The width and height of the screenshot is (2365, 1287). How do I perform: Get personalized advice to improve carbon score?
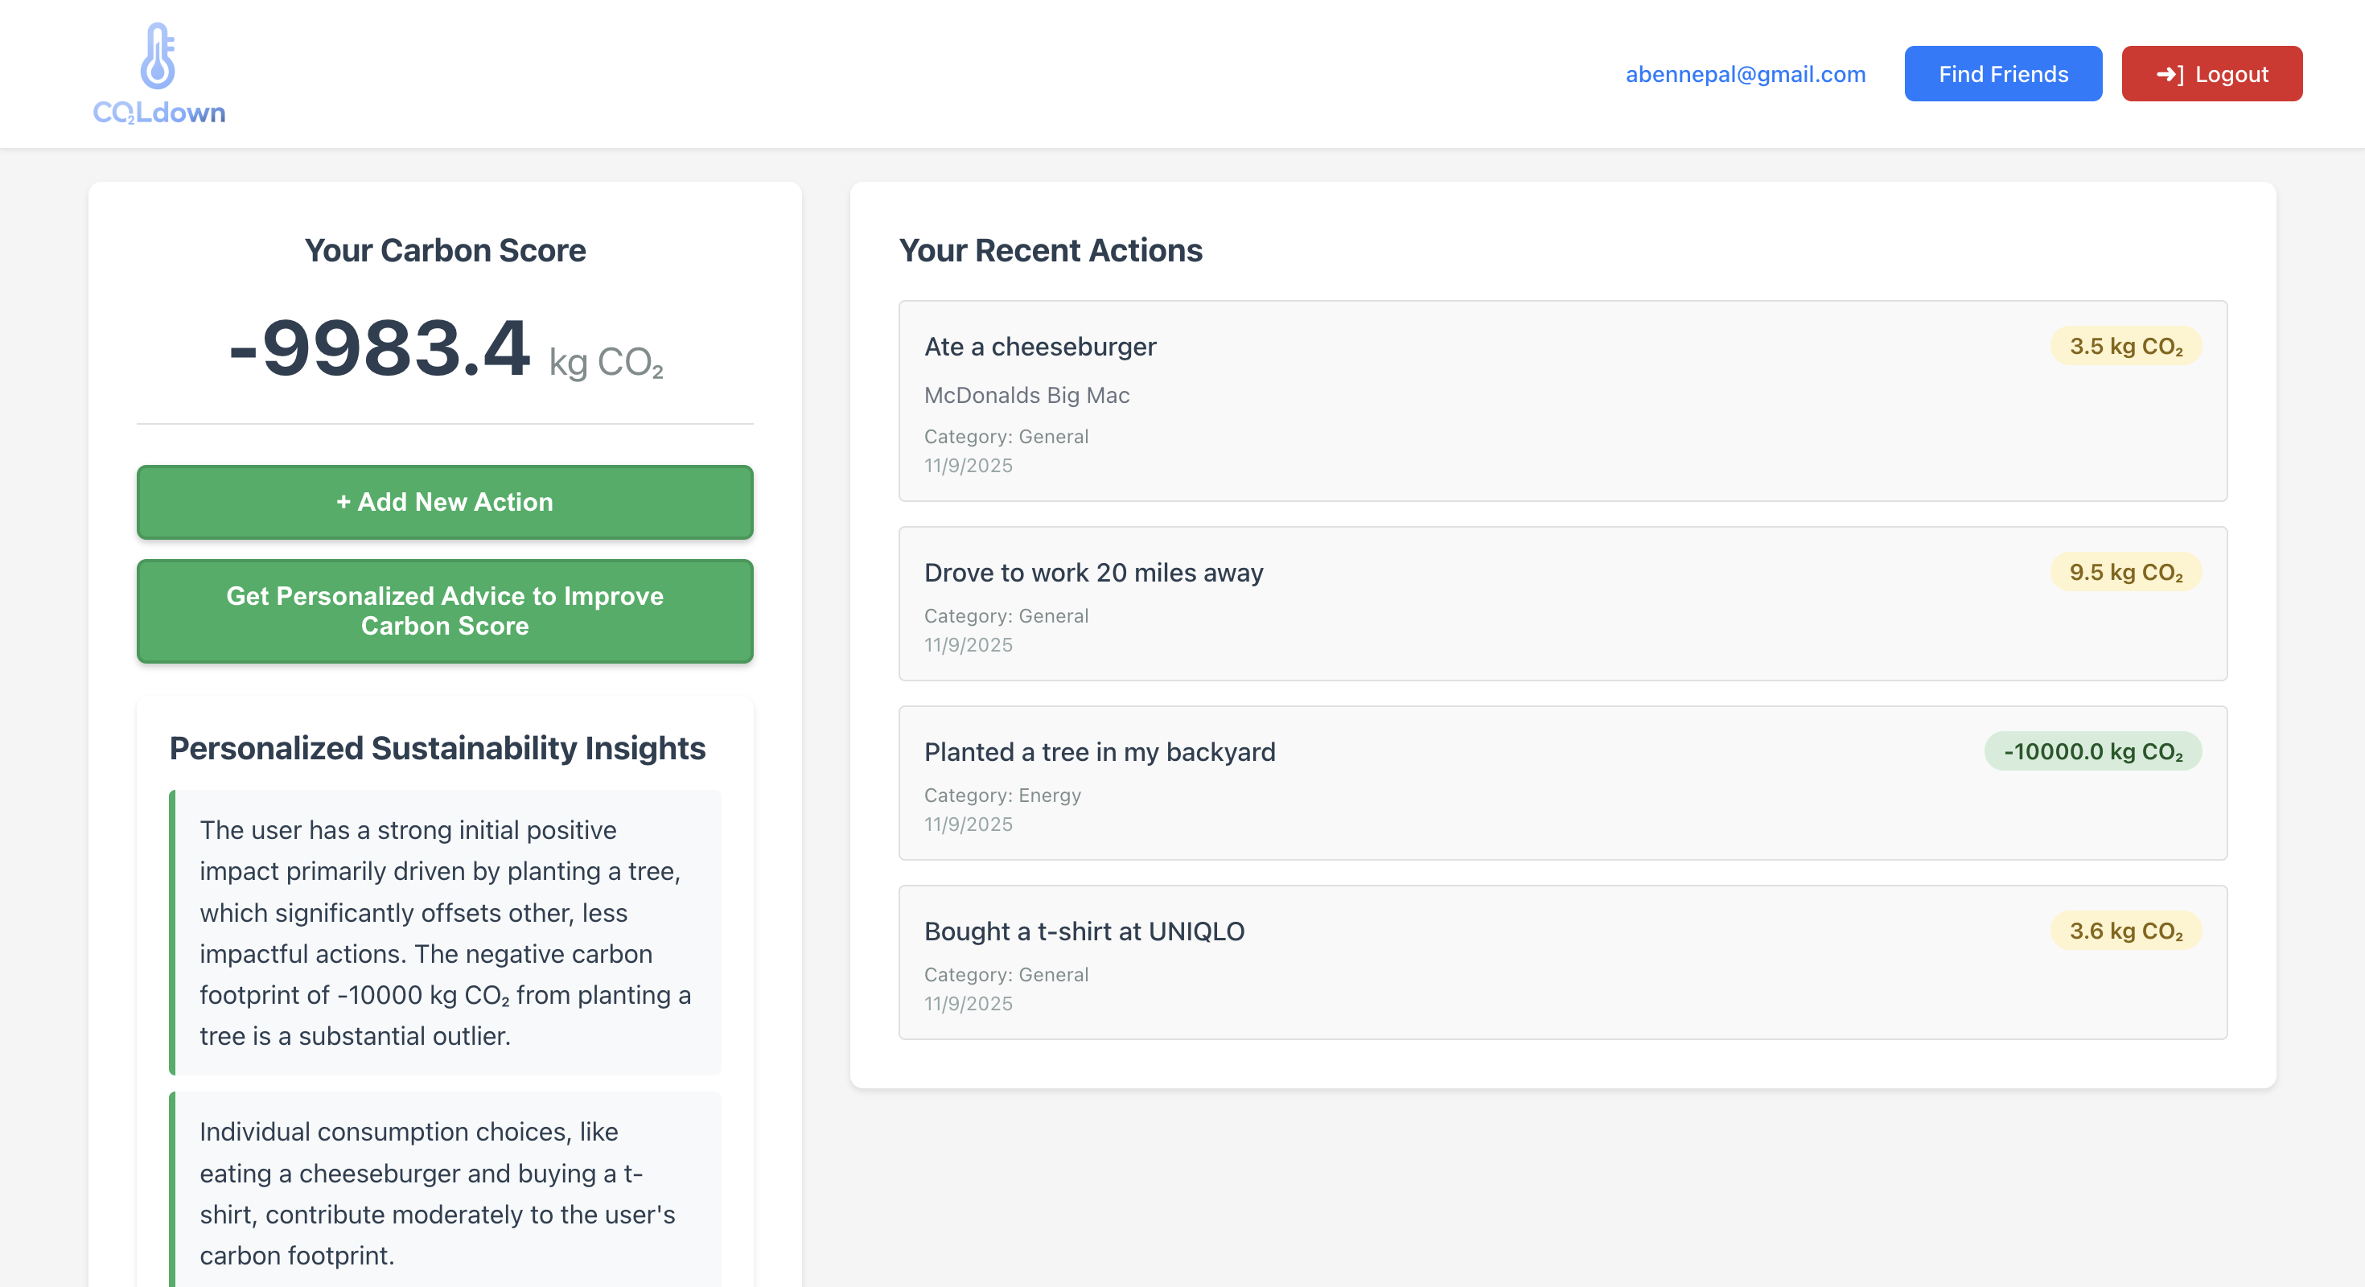[444, 611]
